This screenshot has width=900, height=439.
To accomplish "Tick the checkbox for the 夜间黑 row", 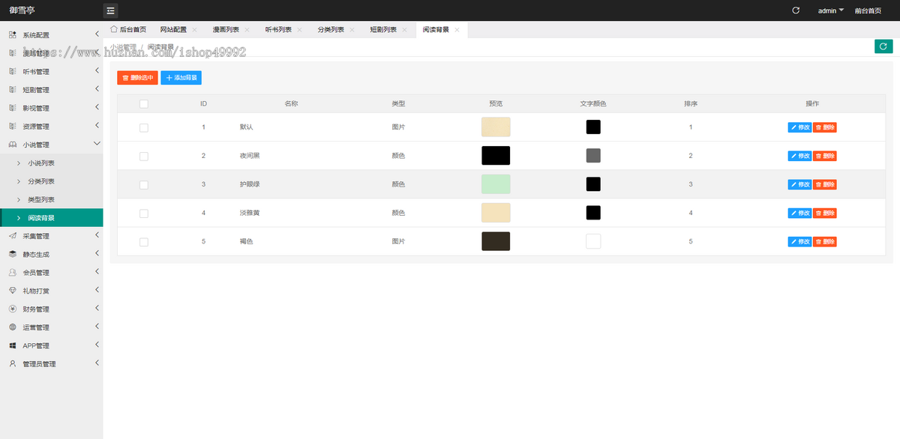I will pyautogui.click(x=144, y=156).
